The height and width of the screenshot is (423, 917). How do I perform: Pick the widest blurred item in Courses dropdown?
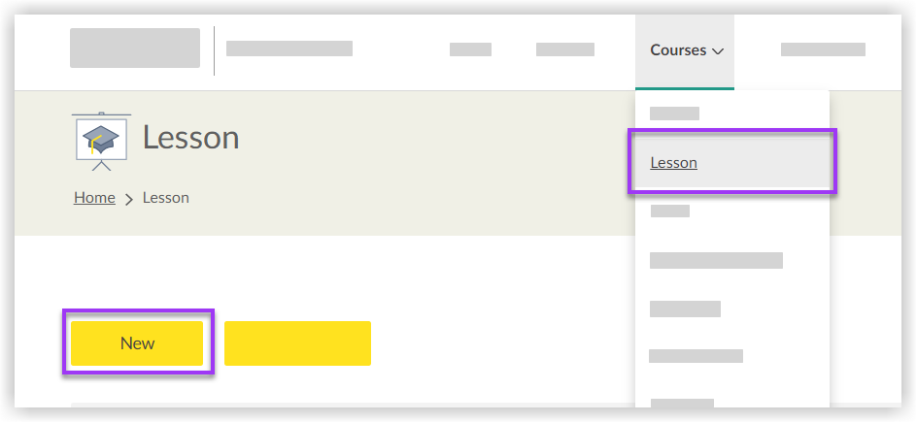coord(716,260)
